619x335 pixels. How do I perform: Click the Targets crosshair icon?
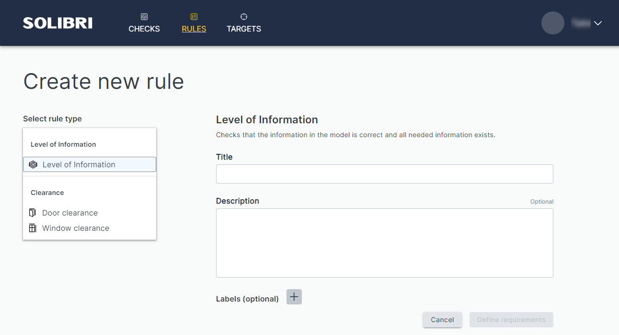tap(244, 17)
